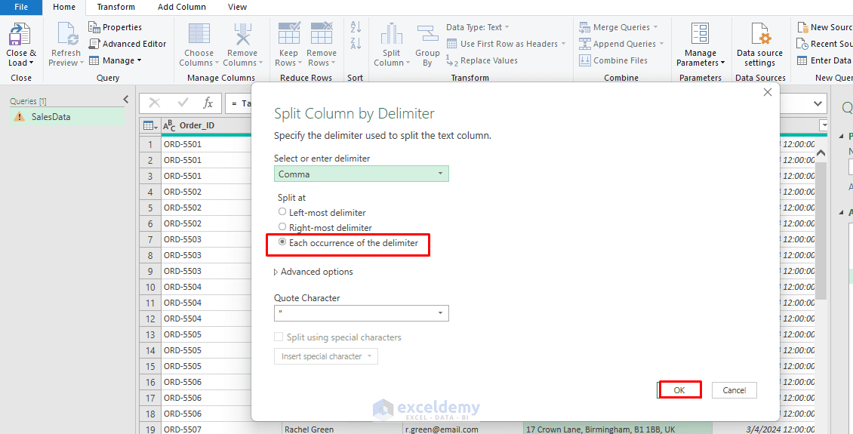Open Insert special character dropdown
This screenshot has height=434, width=853.
pyautogui.click(x=326, y=356)
